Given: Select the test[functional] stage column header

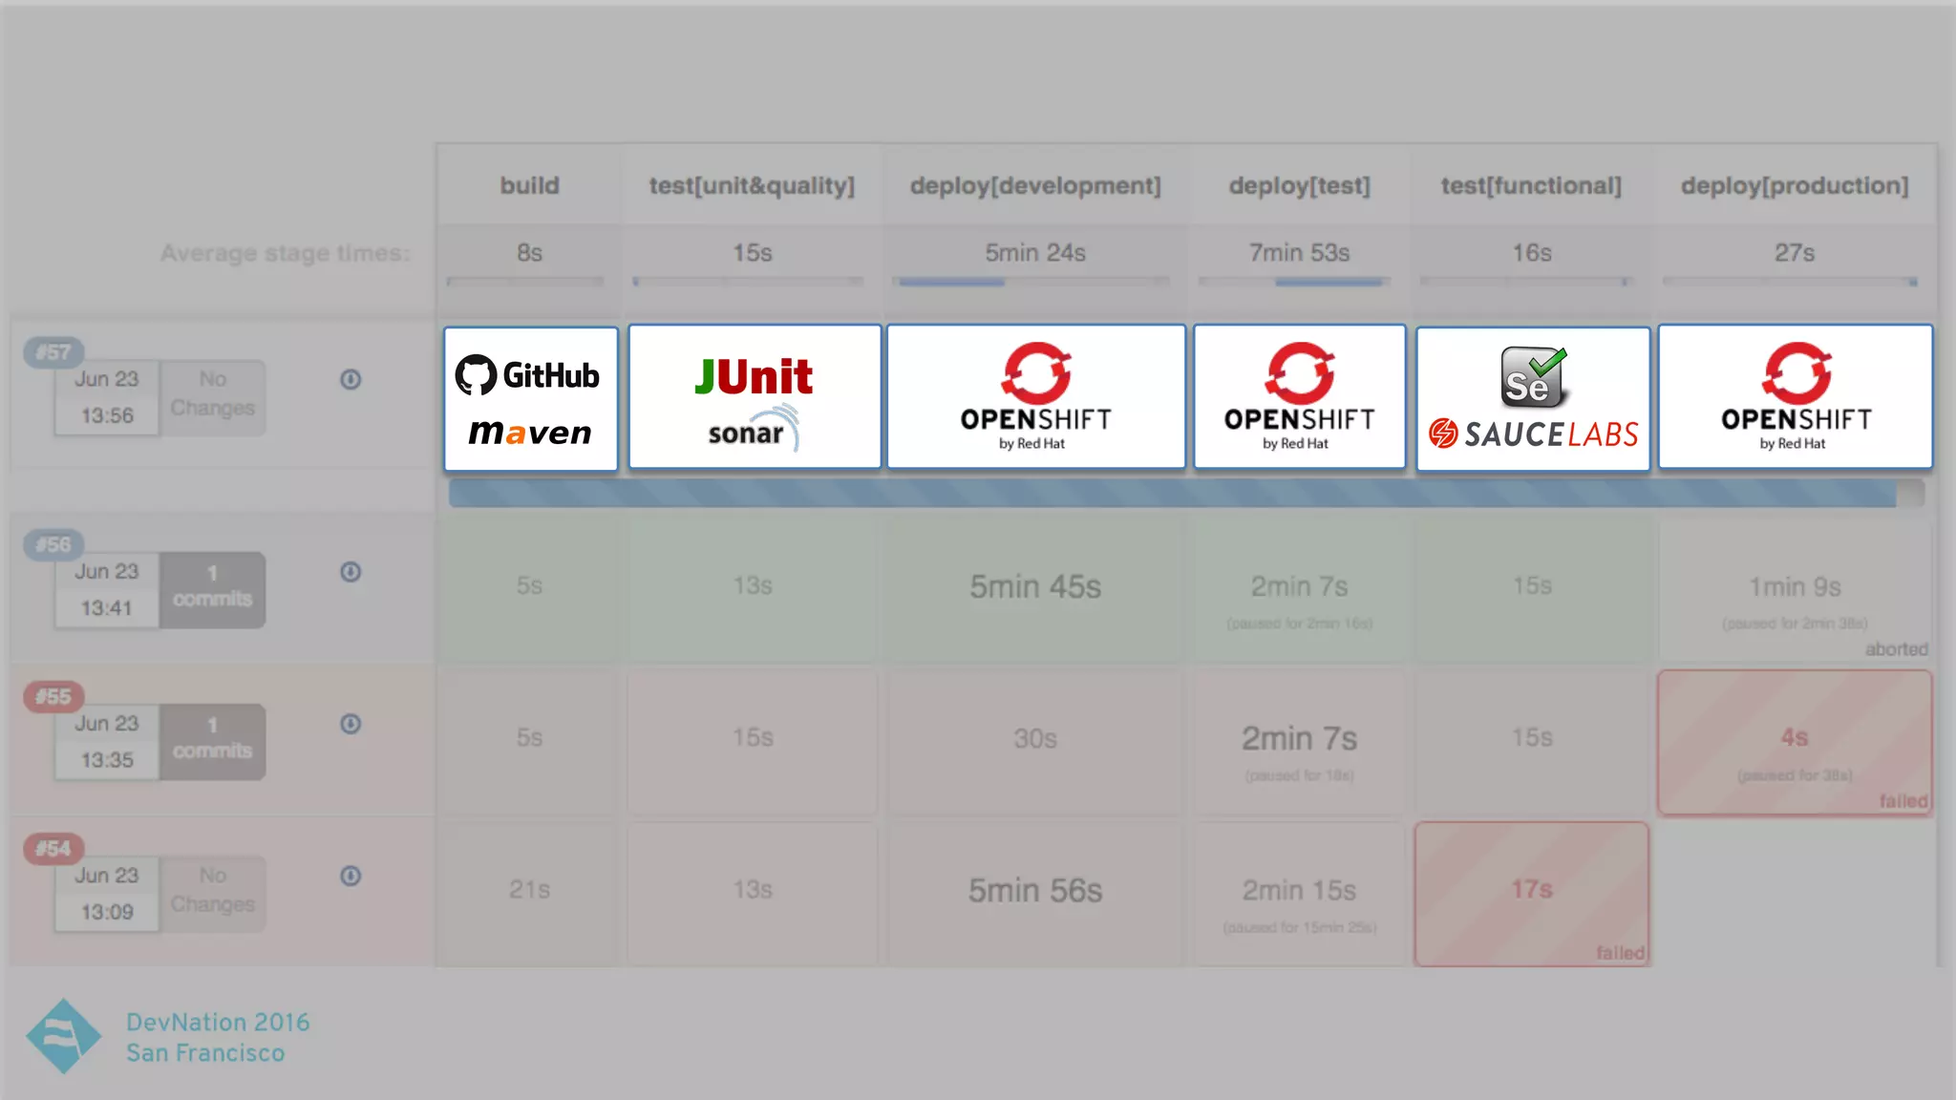Looking at the screenshot, I should click(x=1531, y=185).
